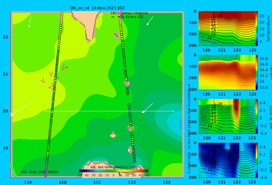This screenshot has height=185, width=272.
Task: Click the CSIRO BoM OceanMAPS copyright text
Action: click(189, 128)
